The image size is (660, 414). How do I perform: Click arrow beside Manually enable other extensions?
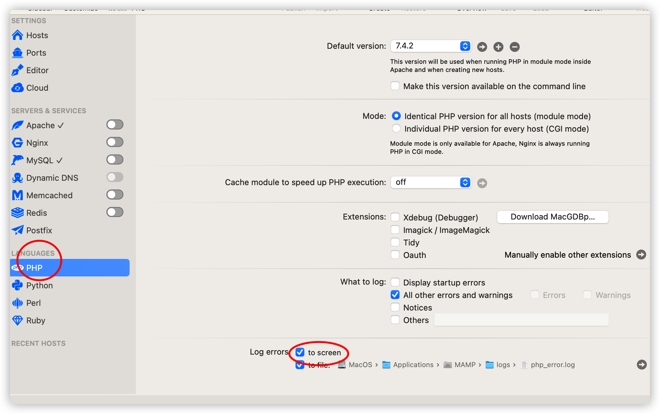[641, 255]
